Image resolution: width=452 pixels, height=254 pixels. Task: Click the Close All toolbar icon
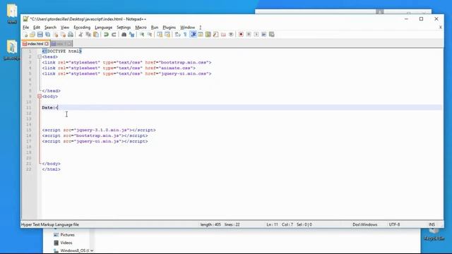63,35
